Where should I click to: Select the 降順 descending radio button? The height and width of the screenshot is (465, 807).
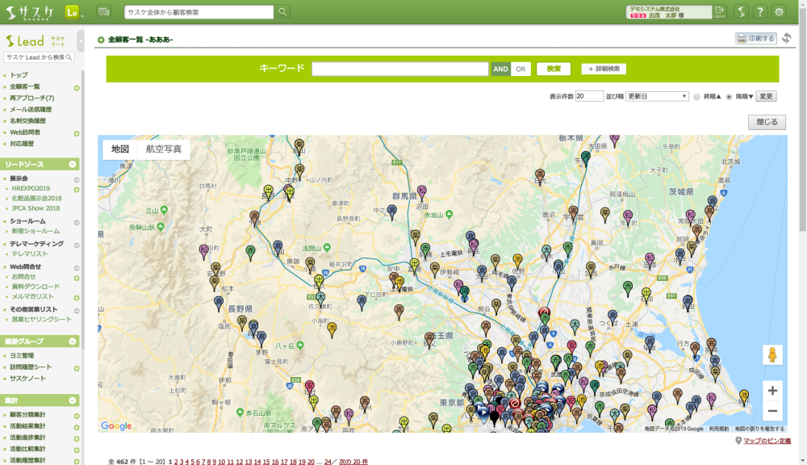(x=730, y=96)
